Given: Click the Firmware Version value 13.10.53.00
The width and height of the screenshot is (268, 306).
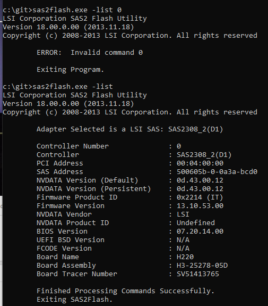Looking at the screenshot, I should click(x=200, y=206).
